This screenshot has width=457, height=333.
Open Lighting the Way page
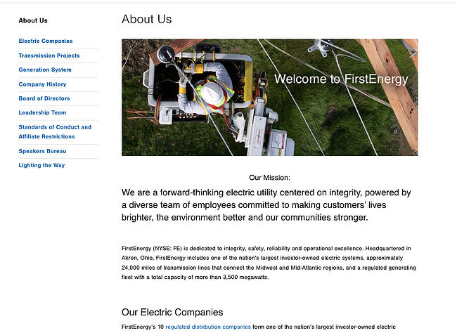click(41, 165)
